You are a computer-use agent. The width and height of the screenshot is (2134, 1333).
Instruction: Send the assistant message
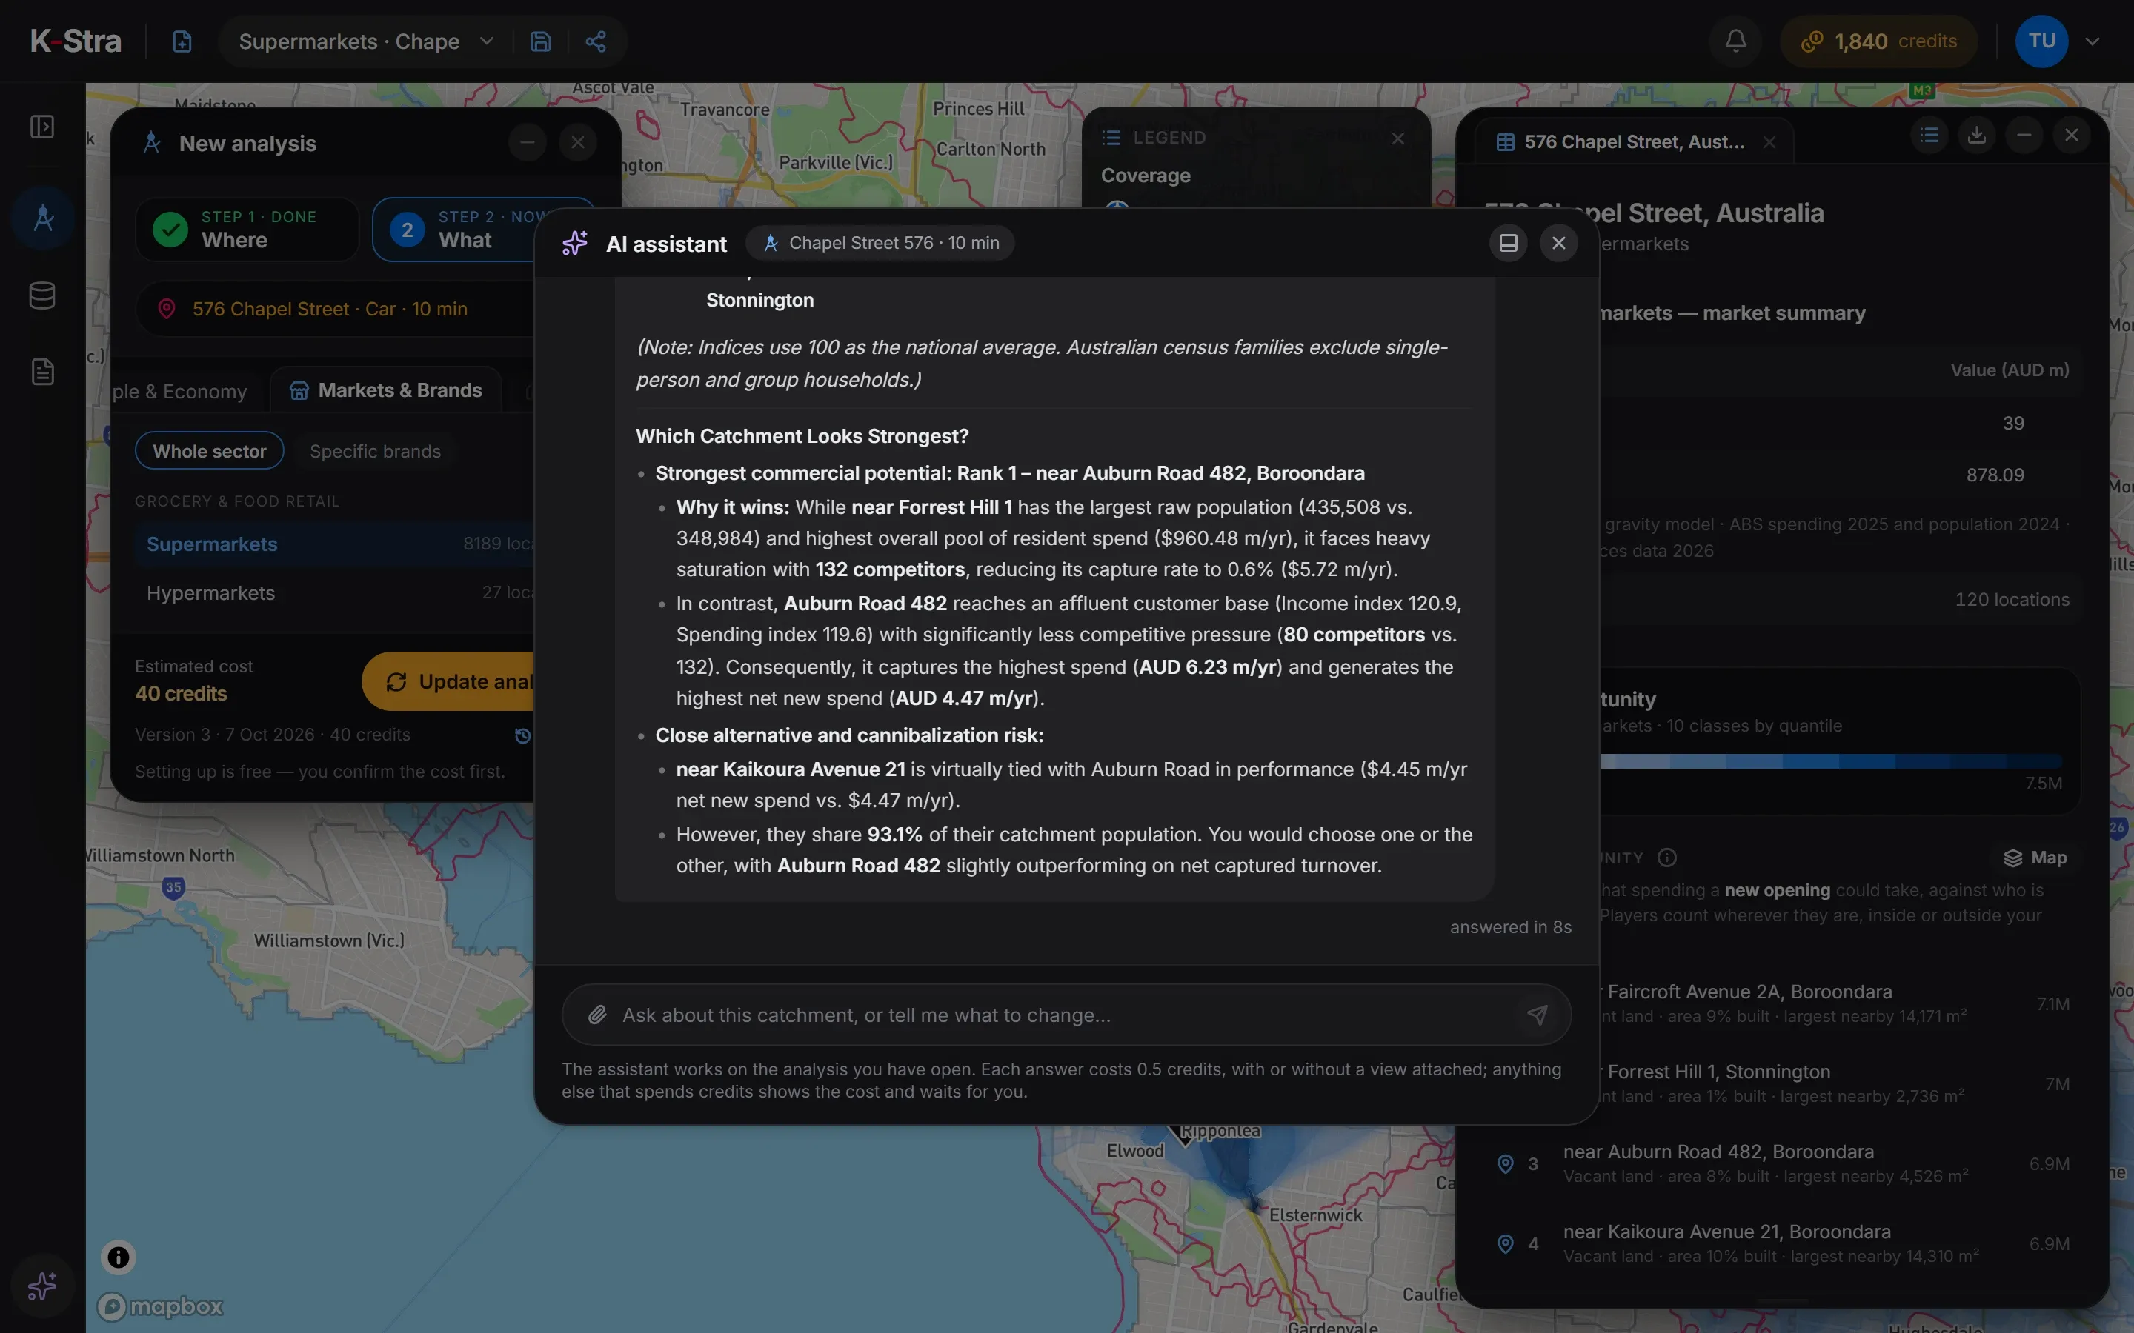(x=1537, y=1015)
